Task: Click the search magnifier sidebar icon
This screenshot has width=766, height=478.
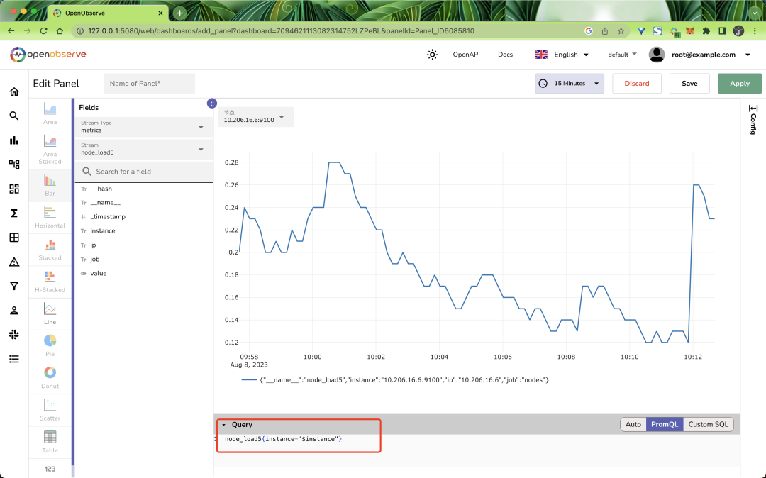Action: point(14,116)
